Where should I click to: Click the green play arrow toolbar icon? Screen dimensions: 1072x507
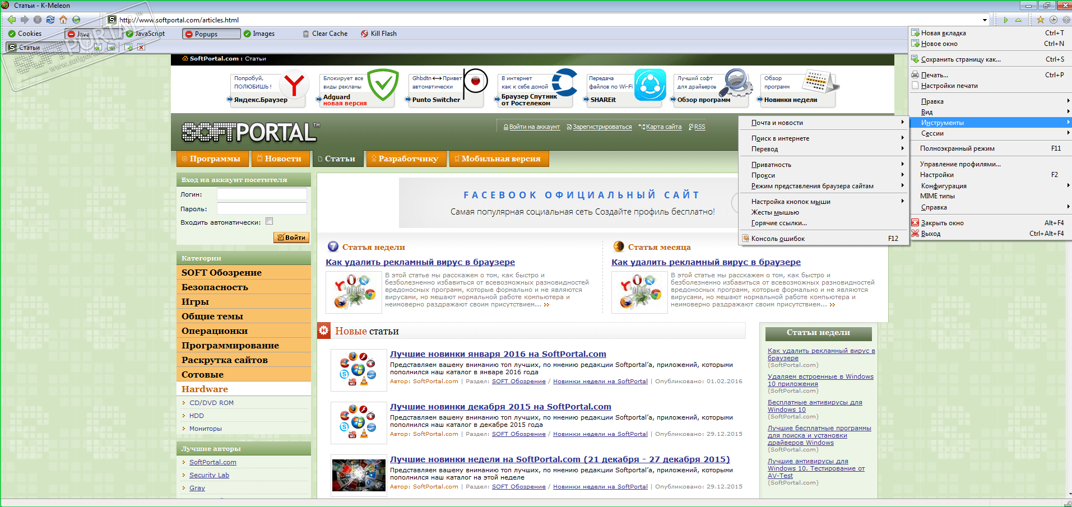click(x=1006, y=20)
